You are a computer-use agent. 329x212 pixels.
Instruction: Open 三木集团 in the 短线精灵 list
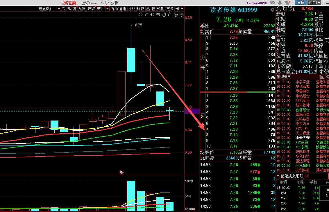coord(303,166)
